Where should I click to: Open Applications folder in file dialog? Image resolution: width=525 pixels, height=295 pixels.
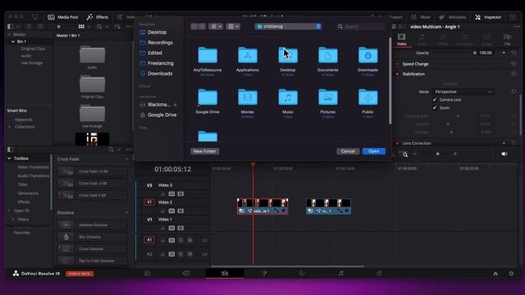coord(248,56)
